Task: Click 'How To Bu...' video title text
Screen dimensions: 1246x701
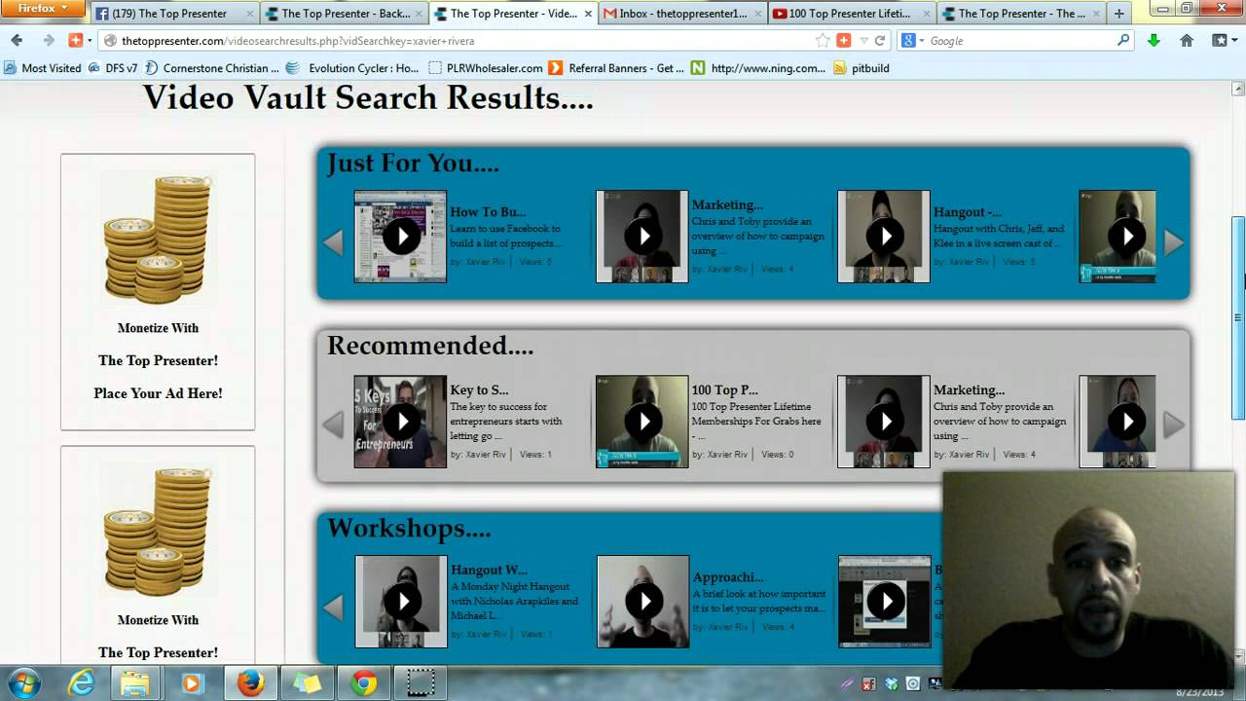Action: point(488,211)
